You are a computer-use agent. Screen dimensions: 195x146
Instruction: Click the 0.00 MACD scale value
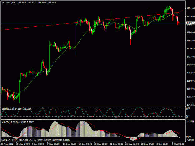[x=188, y=137]
